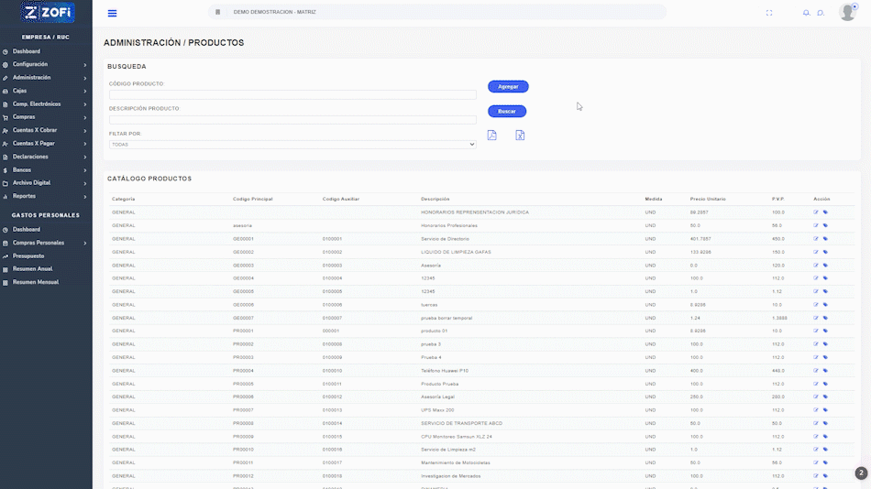
Task: Click the Descripción Producto search field
Action: (292, 119)
